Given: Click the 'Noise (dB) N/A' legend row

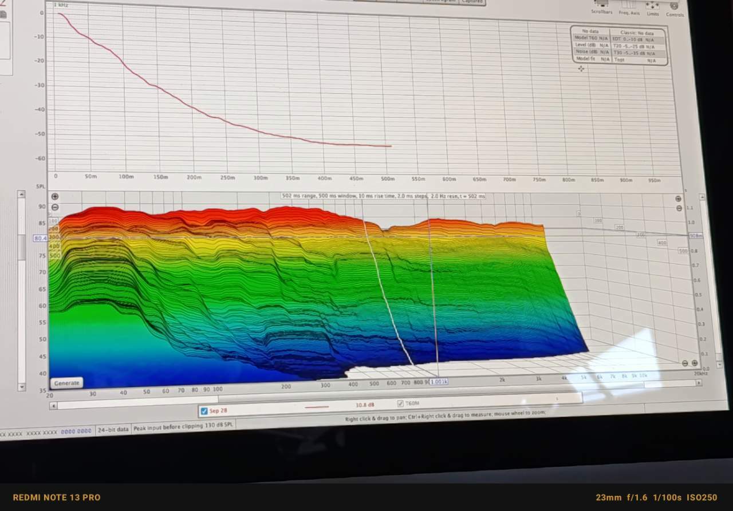Looking at the screenshot, I should click(x=592, y=52).
